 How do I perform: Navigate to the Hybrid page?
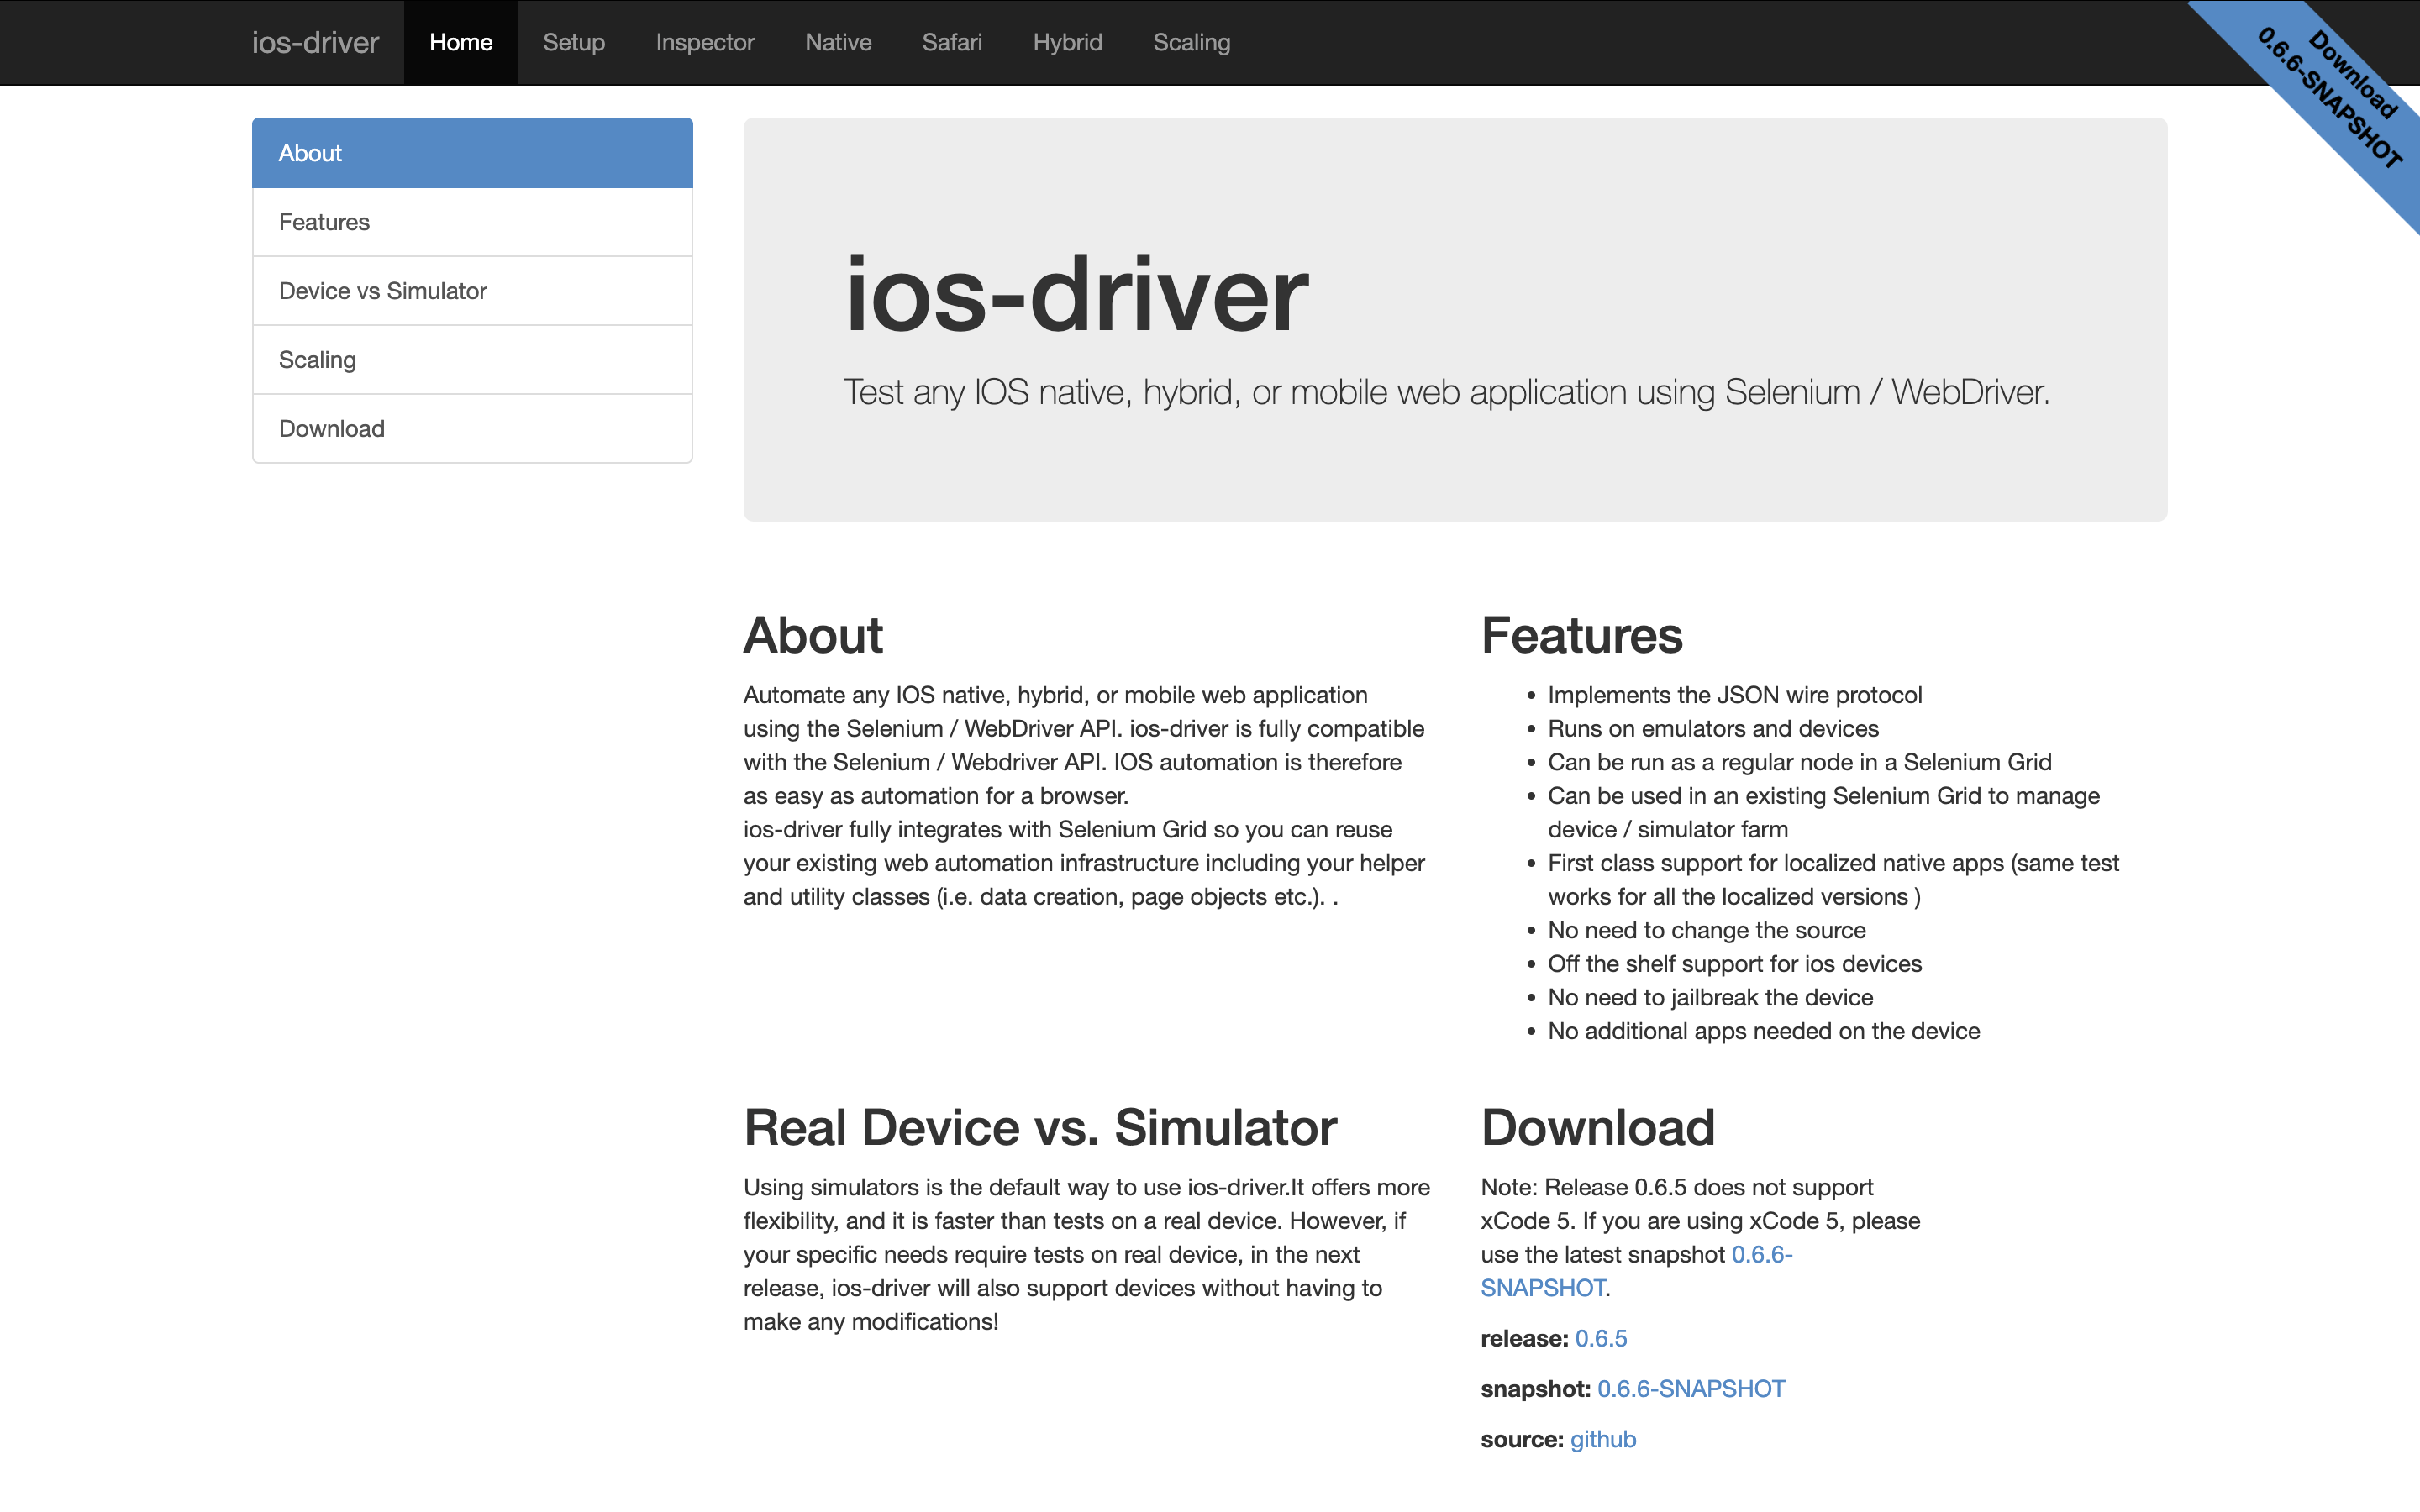pos(1067,42)
